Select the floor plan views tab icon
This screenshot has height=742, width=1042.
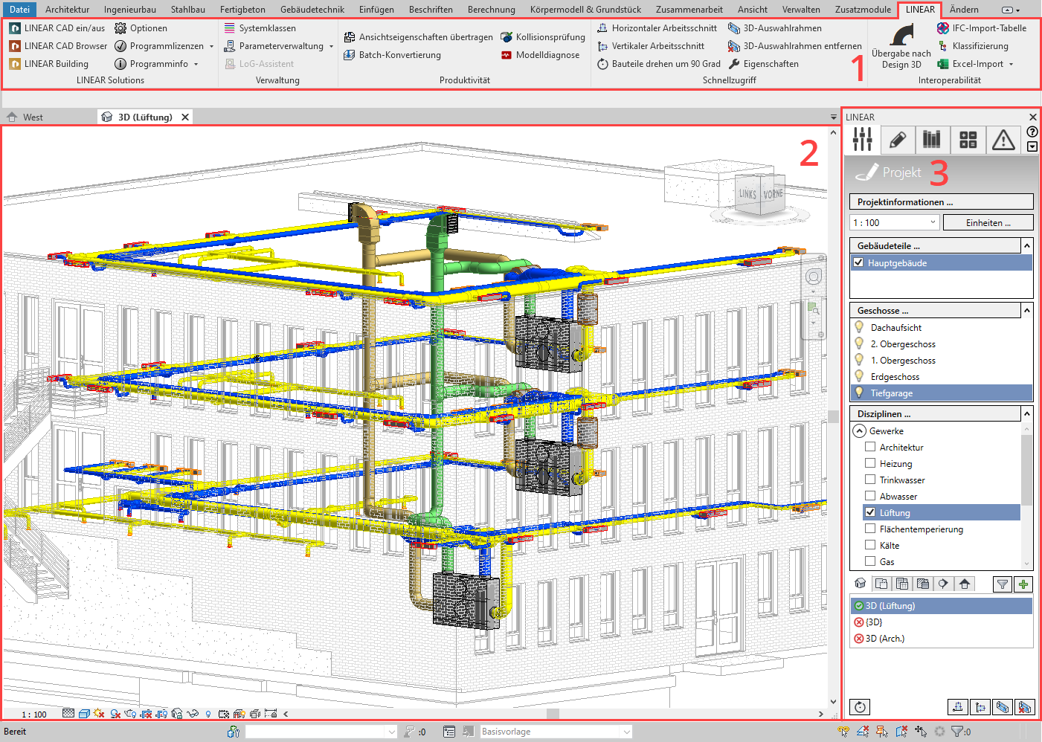click(x=881, y=584)
